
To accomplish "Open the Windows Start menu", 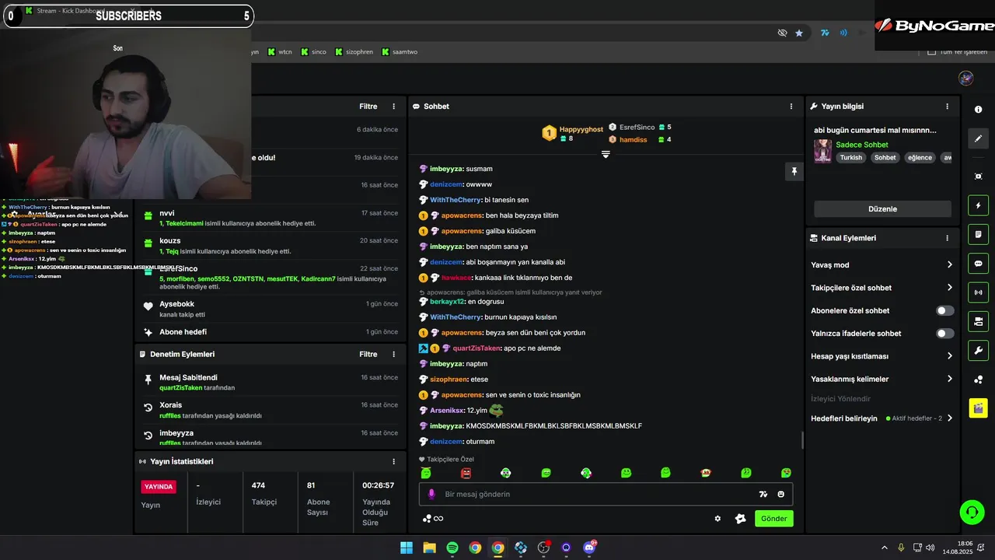I will pyautogui.click(x=407, y=548).
